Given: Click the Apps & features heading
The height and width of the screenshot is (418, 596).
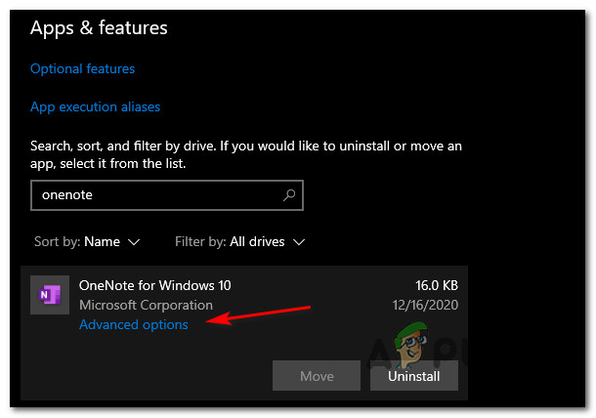Looking at the screenshot, I should point(99,26).
